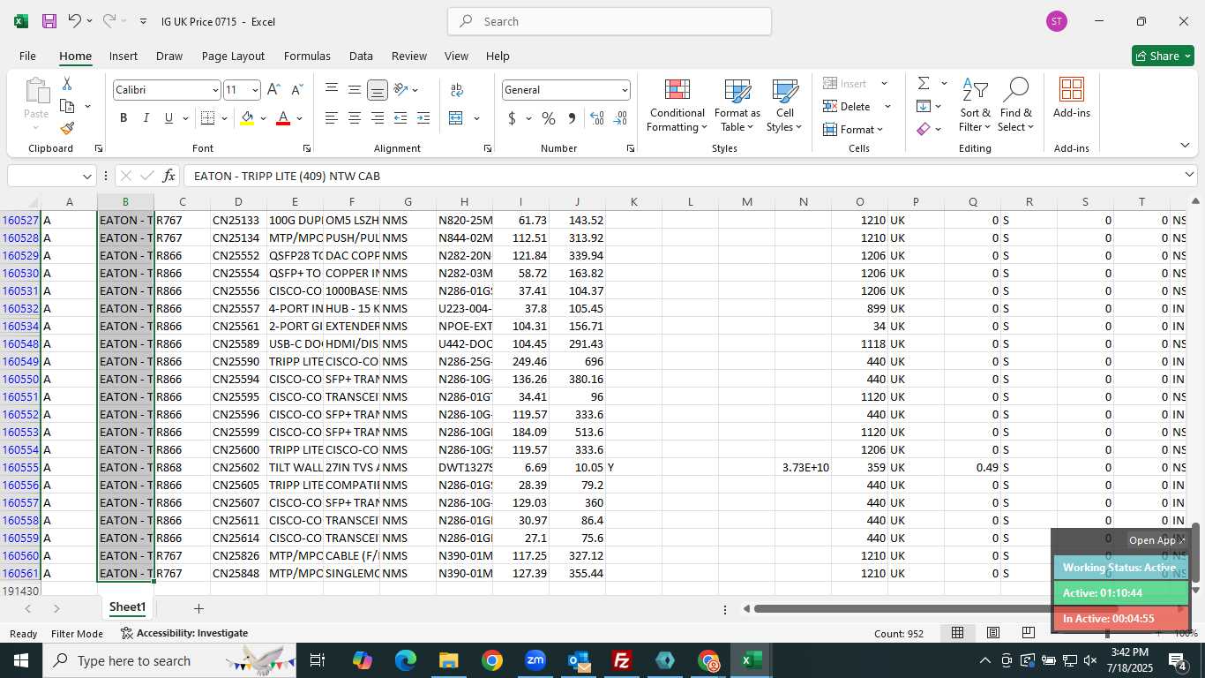
Task: Open the font name Calibri dropdown
Action: coord(214,90)
